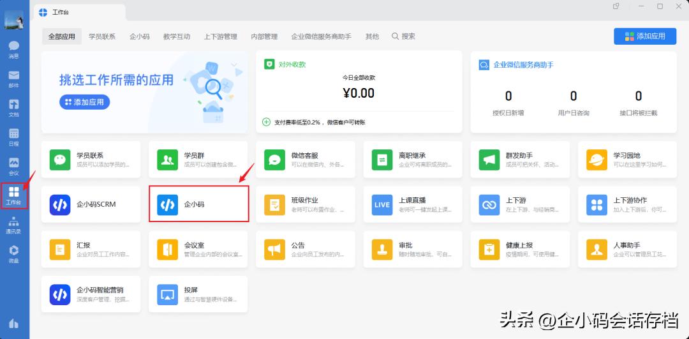The image size is (689, 339).
Task: Switch to the 其他 tab
Action: coord(372,36)
